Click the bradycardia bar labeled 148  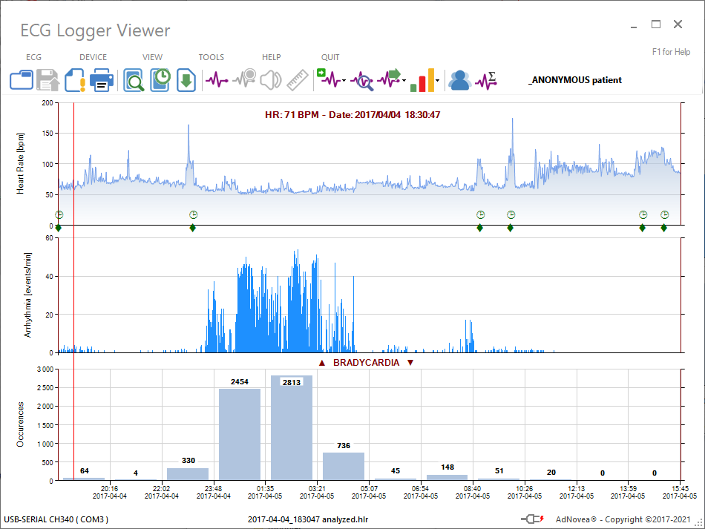click(x=447, y=477)
